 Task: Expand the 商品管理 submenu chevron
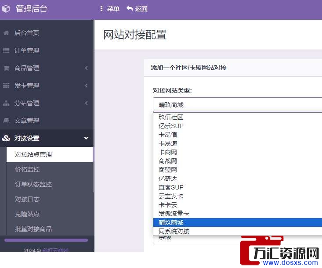pyautogui.click(x=86, y=68)
